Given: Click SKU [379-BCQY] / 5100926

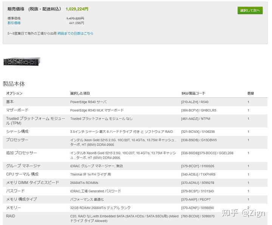Looking at the screenshot, I should pyautogui.click(x=198, y=166).
